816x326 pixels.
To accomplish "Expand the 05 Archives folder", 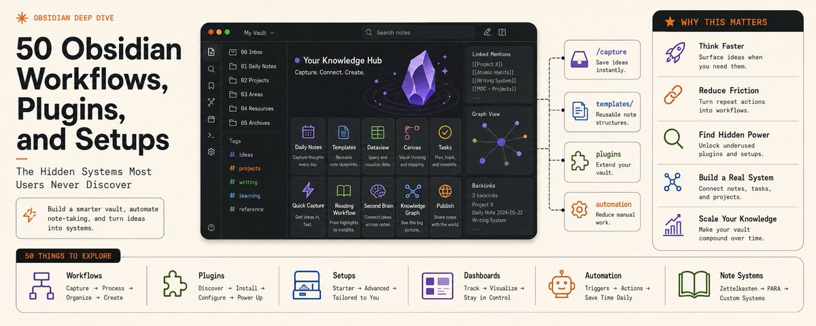I will pyautogui.click(x=250, y=123).
